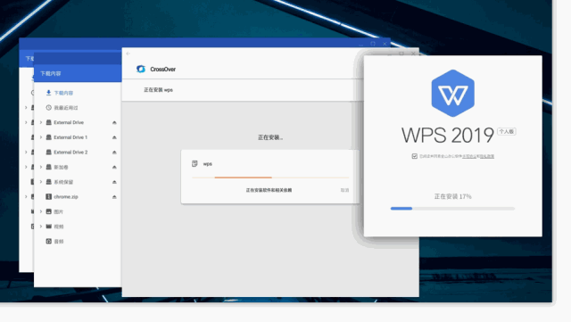Unmount chrome.zip with its eject icon
The image size is (571, 322).
[x=114, y=197]
